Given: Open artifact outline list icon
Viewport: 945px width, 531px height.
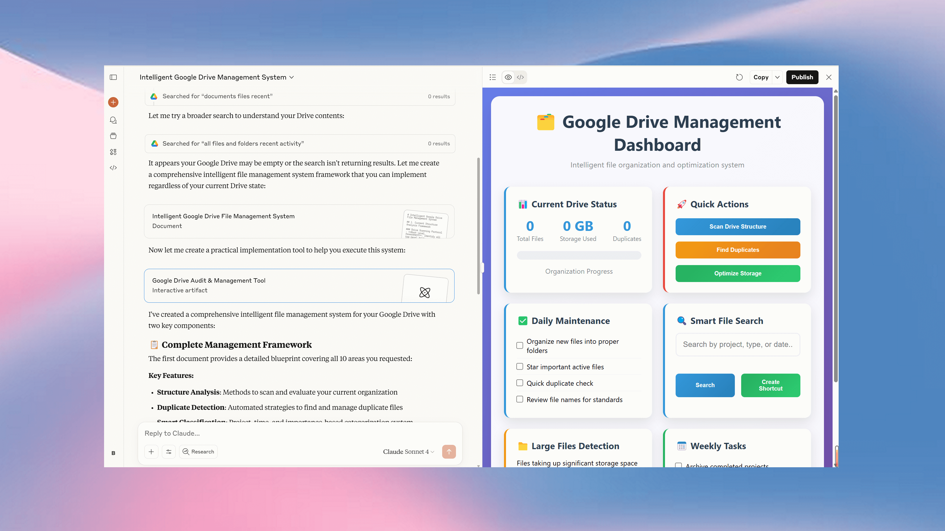Looking at the screenshot, I should point(493,77).
